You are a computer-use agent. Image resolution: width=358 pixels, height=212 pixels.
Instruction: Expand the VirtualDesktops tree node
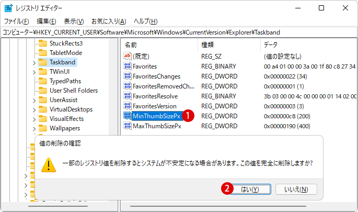[34, 110]
